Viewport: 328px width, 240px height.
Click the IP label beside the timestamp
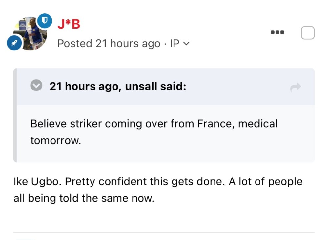174,44
